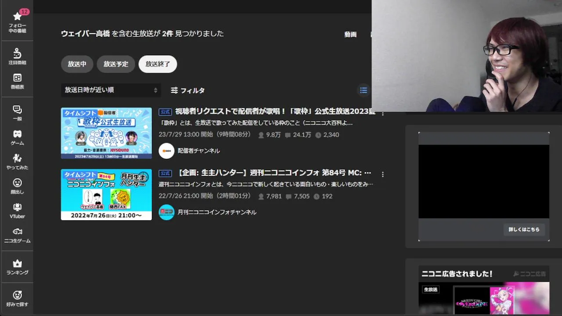This screenshot has height=316, width=562.
Task: Open フィルタ filter options
Action: pyautogui.click(x=187, y=90)
